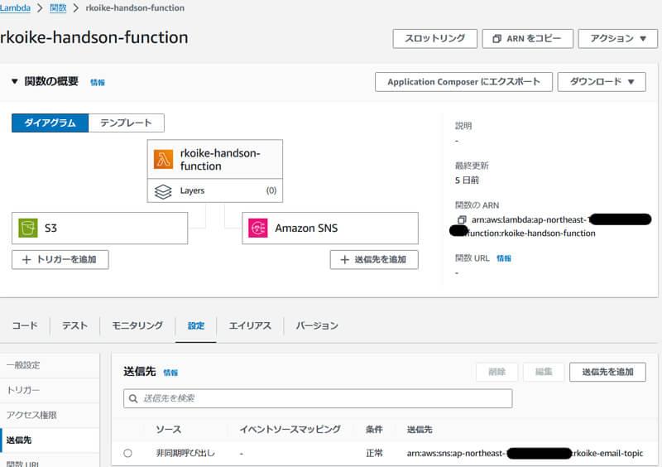Switch to テンプレート view

(127, 123)
